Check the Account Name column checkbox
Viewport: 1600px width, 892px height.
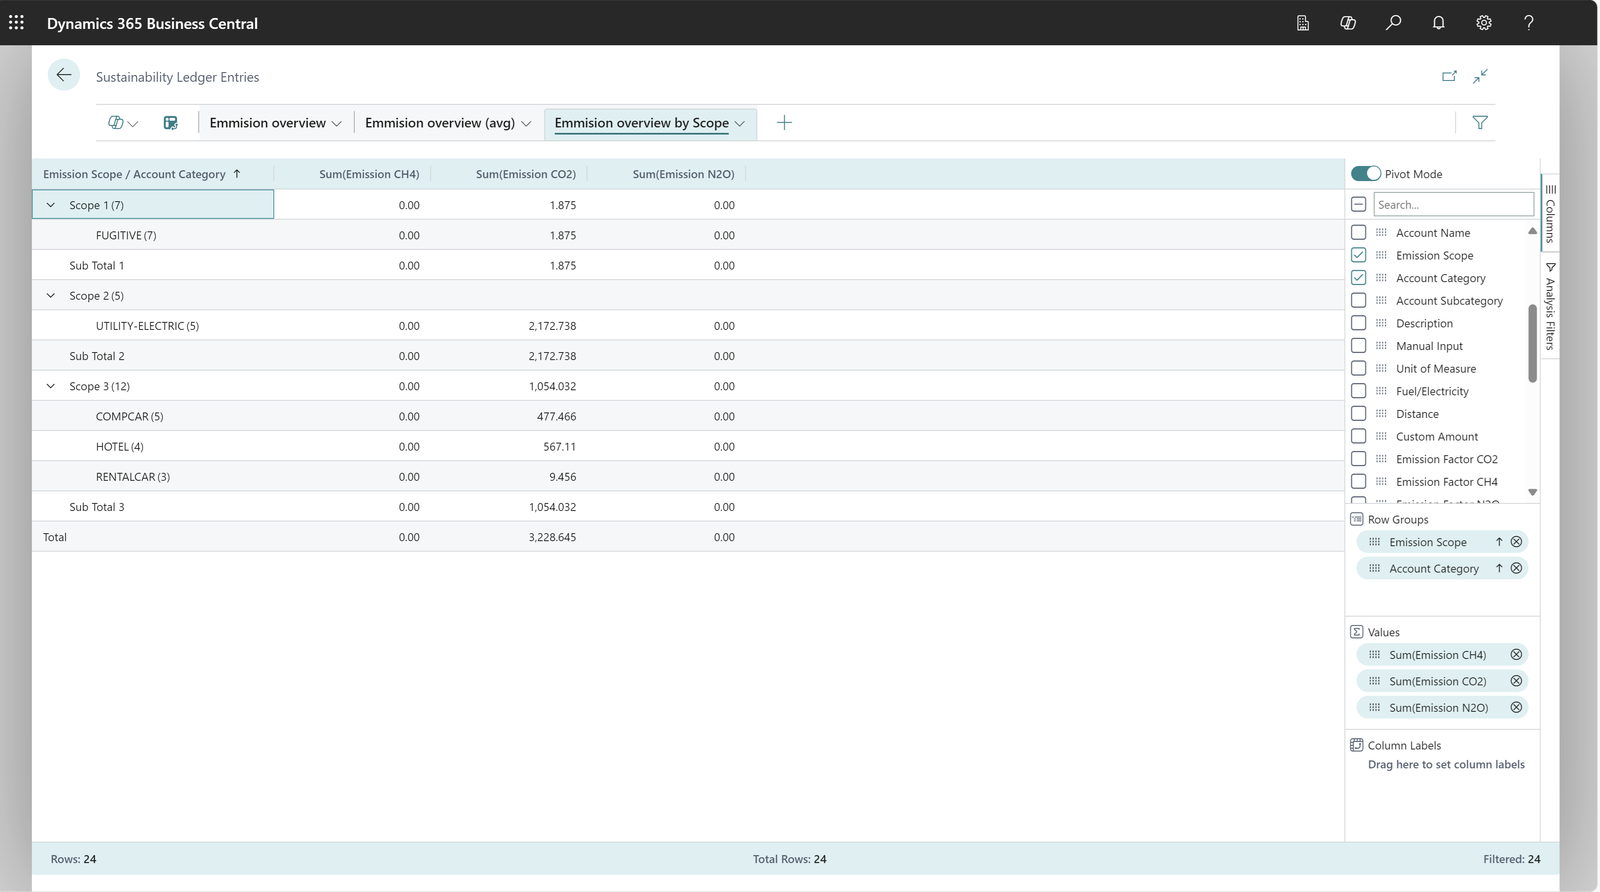1359,231
